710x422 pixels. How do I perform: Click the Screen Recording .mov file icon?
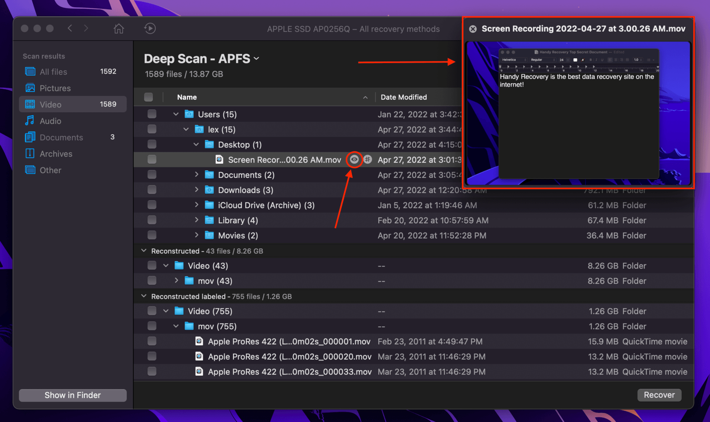point(219,160)
